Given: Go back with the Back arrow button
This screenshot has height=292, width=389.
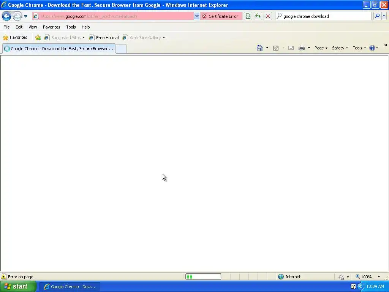Looking at the screenshot, I should tap(7, 16).
